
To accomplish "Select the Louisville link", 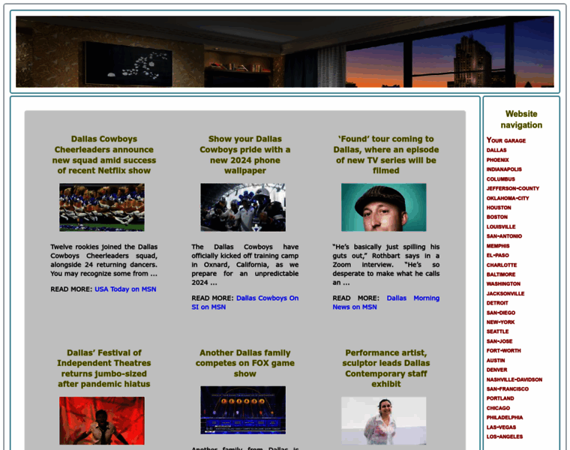I will (501, 226).
